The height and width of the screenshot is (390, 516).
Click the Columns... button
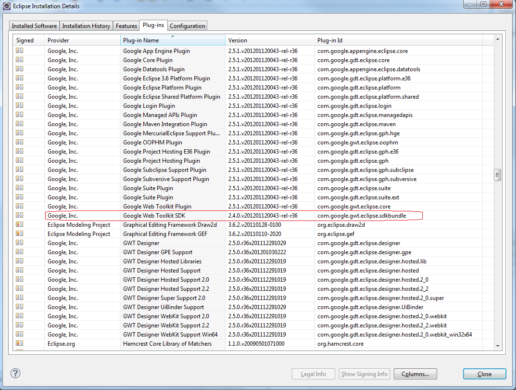tap(415, 374)
